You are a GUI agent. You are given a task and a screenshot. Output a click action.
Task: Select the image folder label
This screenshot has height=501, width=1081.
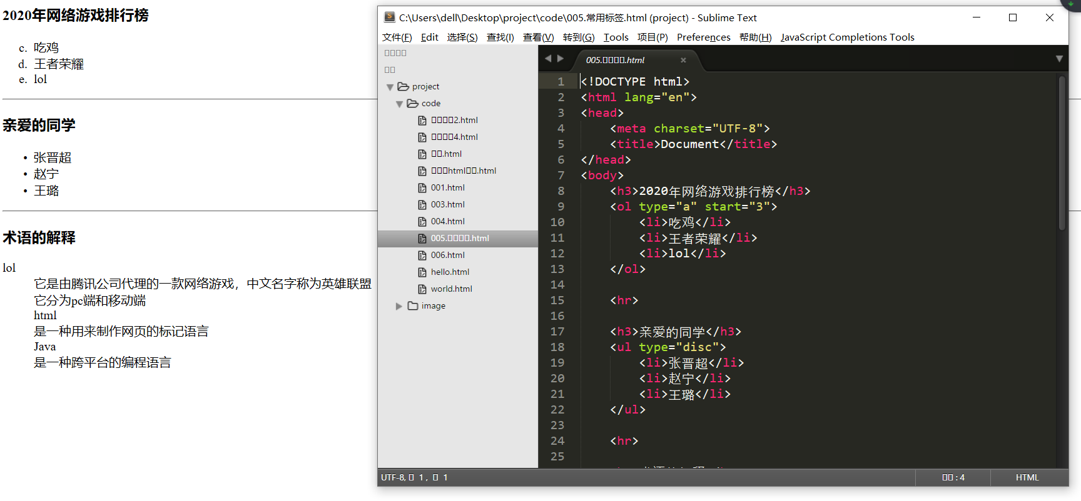pyautogui.click(x=434, y=305)
